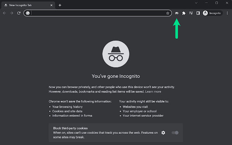Click 'Your internet service provider' list item

(143, 116)
